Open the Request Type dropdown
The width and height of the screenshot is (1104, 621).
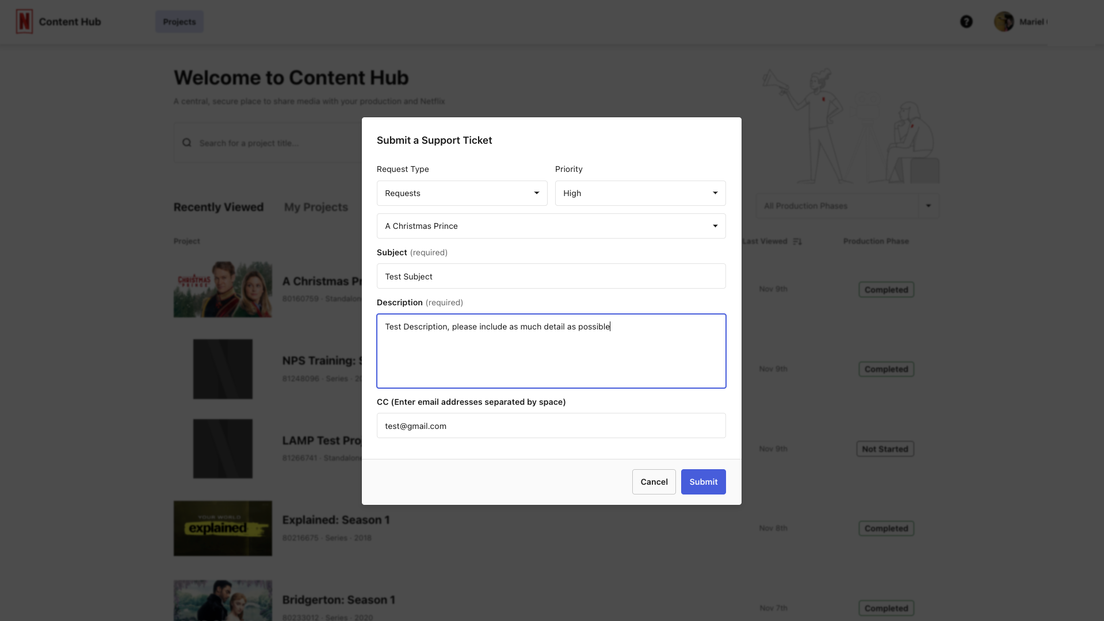[462, 193]
